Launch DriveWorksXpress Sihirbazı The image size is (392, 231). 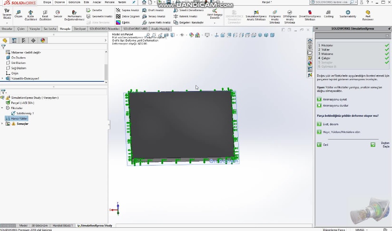click(310, 15)
